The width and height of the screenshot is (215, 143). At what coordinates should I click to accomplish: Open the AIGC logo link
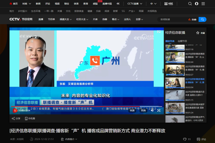point(169,4)
